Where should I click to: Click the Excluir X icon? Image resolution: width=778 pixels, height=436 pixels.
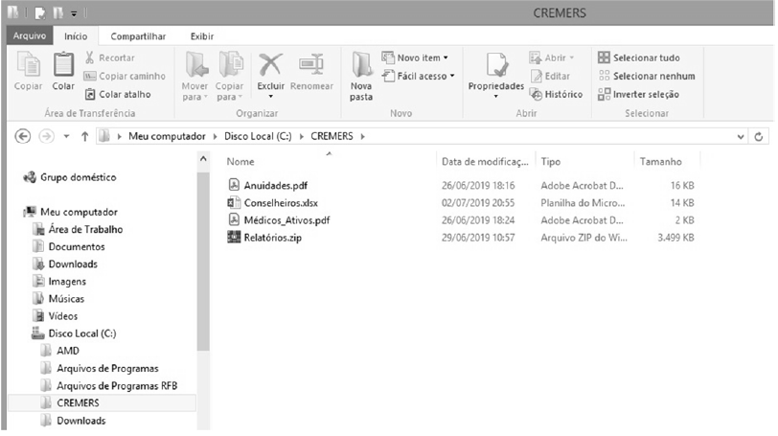(x=270, y=65)
